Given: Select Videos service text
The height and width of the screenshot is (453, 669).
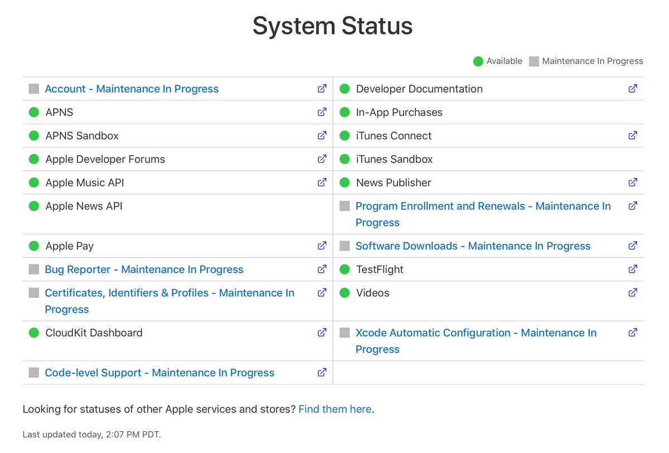Looking at the screenshot, I should point(372,293).
